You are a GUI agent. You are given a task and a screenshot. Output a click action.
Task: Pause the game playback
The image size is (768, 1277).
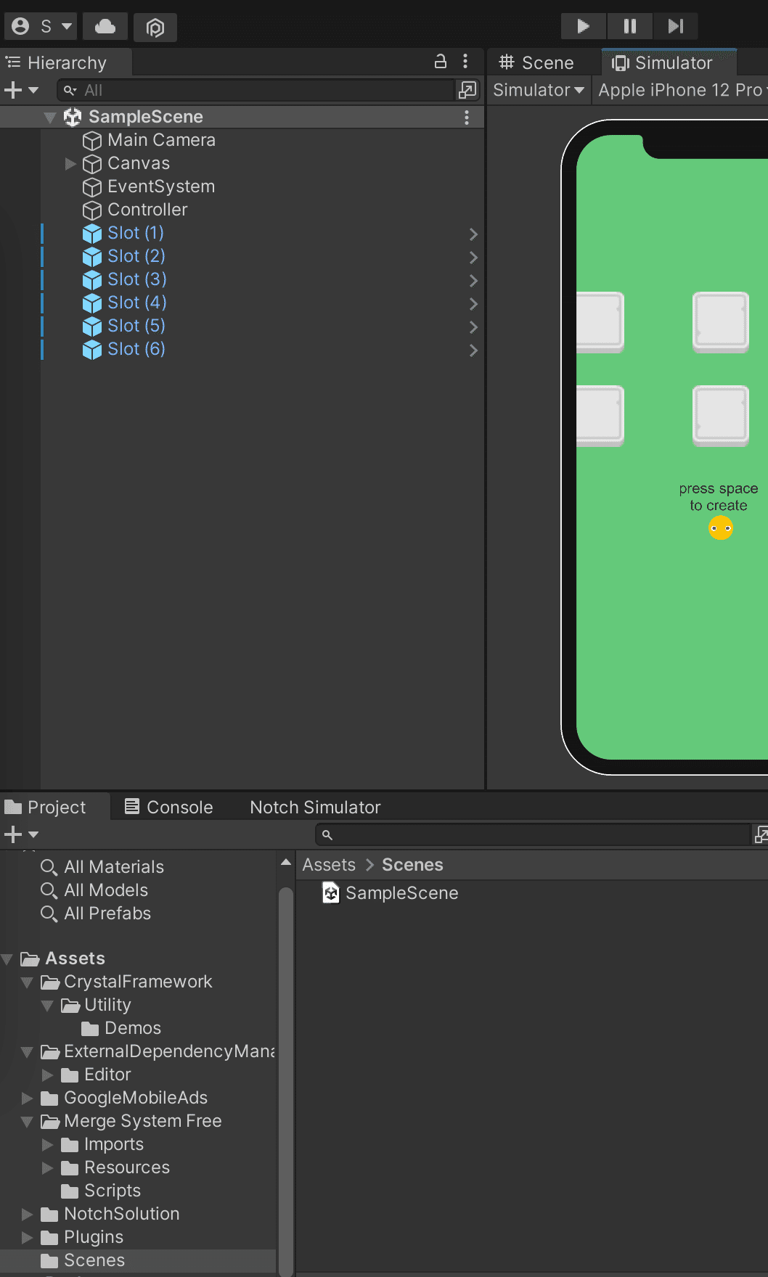pyautogui.click(x=629, y=27)
